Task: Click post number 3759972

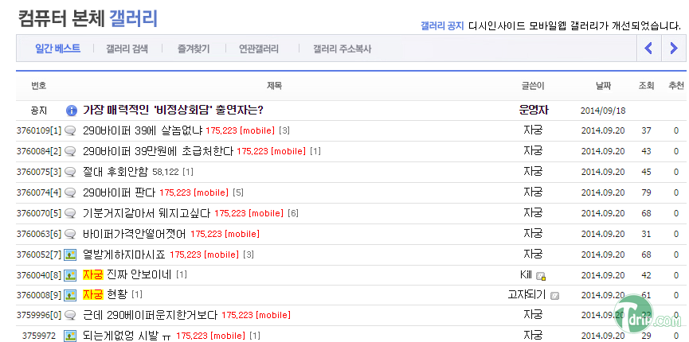Action: [x=39, y=336]
